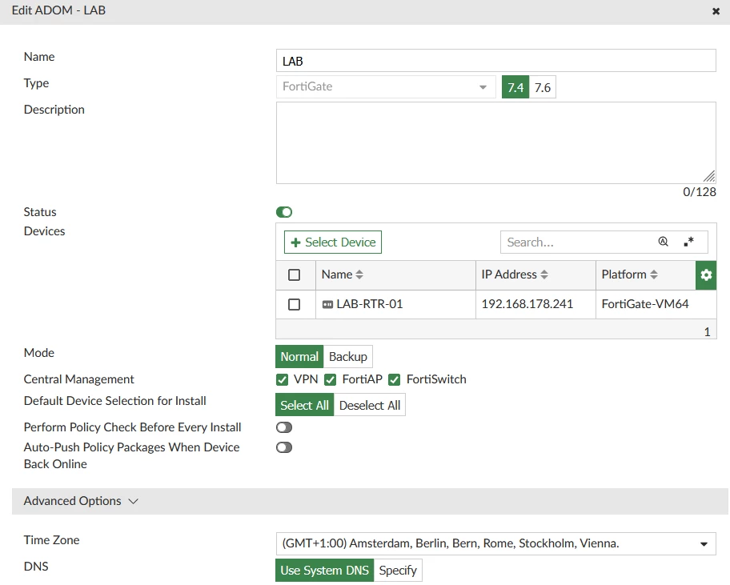Click the Name column header

[x=395, y=275]
